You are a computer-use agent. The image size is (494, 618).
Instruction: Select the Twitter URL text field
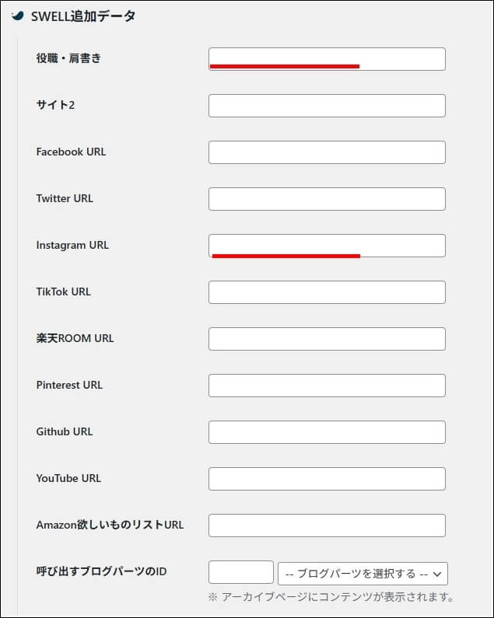pyautogui.click(x=327, y=199)
